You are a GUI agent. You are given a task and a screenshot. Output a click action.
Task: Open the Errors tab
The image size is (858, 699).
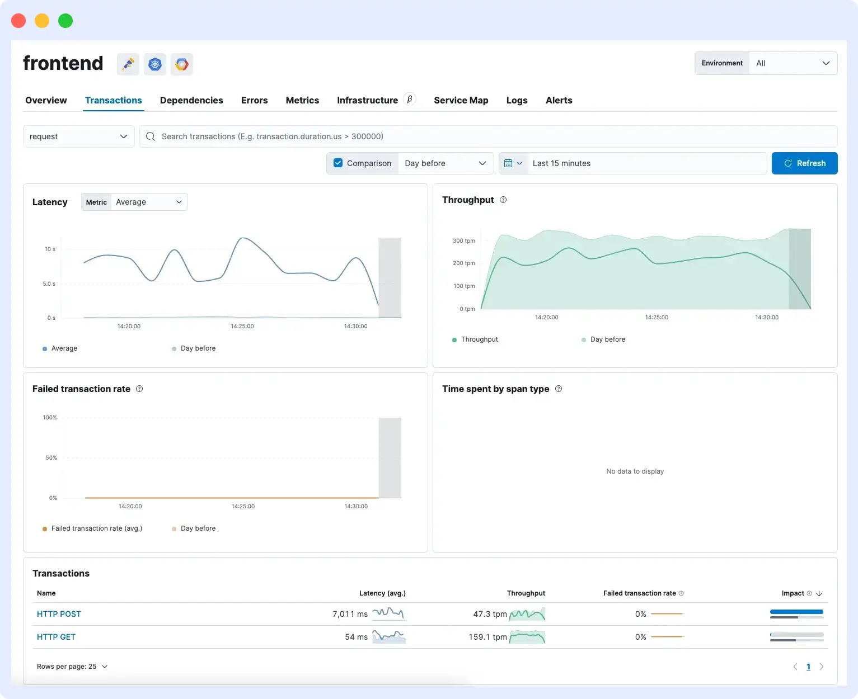[255, 100]
